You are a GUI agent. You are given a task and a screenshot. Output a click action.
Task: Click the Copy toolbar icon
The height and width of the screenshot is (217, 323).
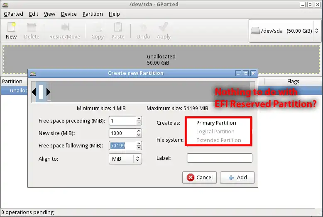coord(98,27)
